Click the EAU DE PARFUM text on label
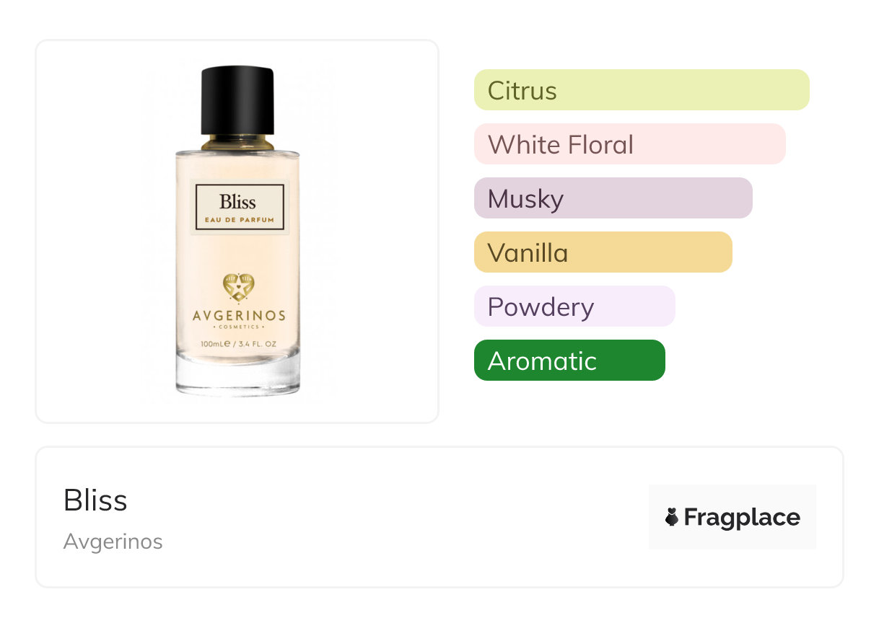879x623 pixels. pos(238,220)
